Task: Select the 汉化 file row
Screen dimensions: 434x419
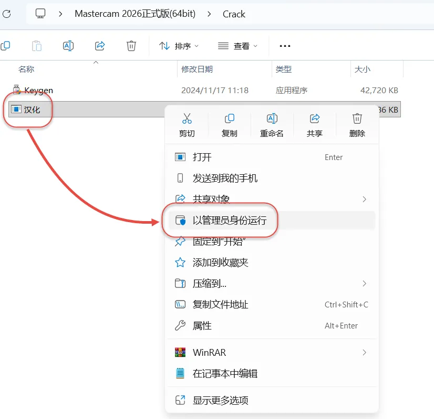Action: 204,109
